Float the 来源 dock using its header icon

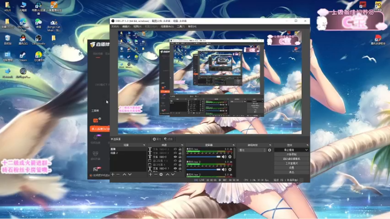pyautogui.click(x=182, y=145)
